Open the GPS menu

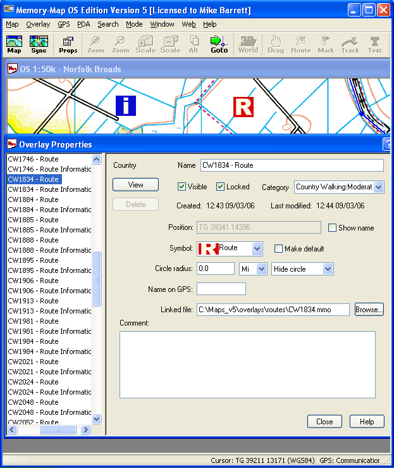click(64, 24)
